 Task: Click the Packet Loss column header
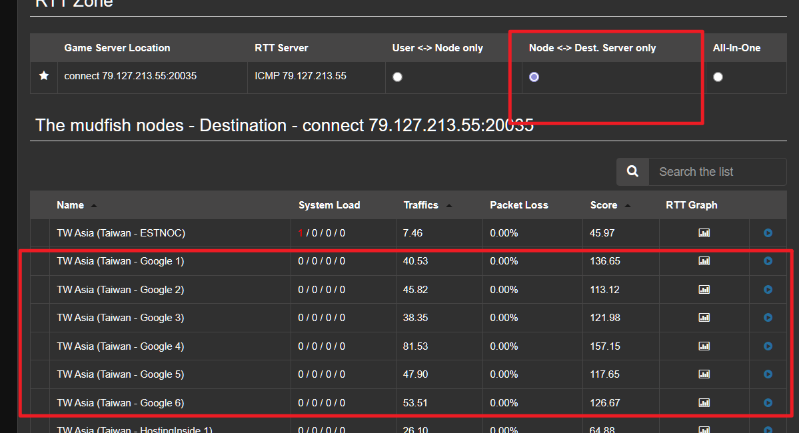click(518, 205)
